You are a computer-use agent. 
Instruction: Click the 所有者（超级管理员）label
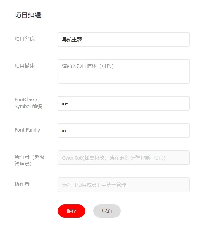(29, 160)
